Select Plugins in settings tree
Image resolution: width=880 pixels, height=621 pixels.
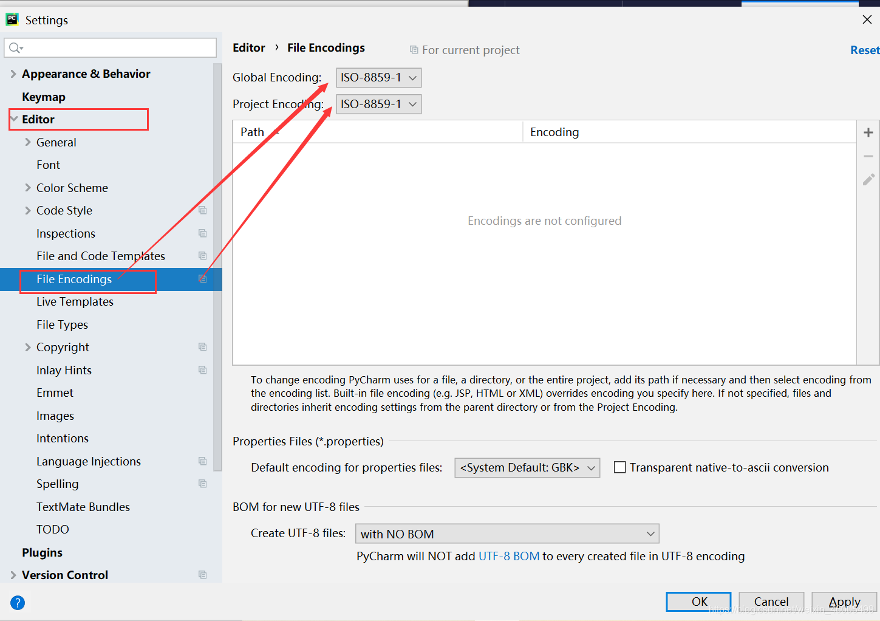42,552
